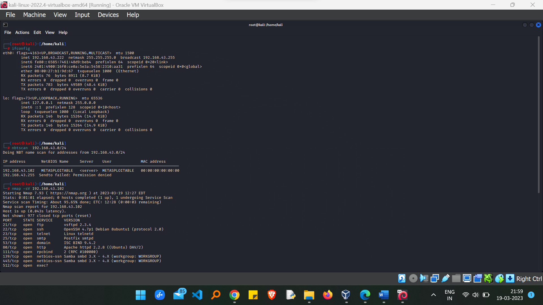The height and width of the screenshot is (305, 543).
Task: Click the USB devices status icon
Action: pos(445,278)
